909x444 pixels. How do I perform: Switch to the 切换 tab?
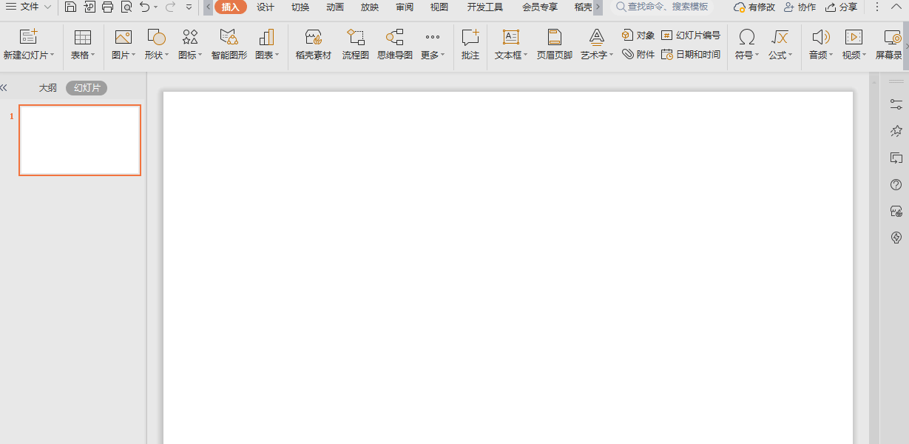pyautogui.click(x=300, y=7)
